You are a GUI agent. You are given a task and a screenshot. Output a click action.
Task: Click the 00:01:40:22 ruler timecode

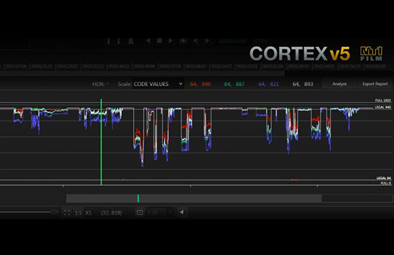(x=119, y=66)
